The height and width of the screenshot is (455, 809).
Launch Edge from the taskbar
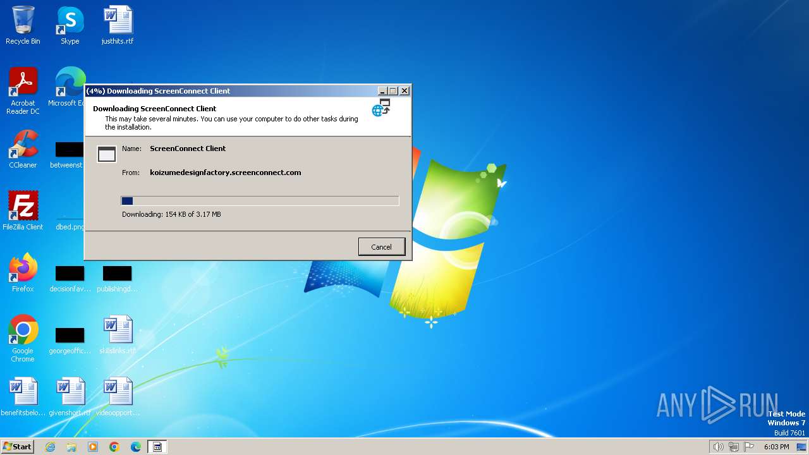(135, 447)
